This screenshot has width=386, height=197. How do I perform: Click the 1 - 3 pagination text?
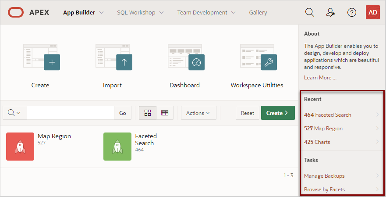(288, 176)
